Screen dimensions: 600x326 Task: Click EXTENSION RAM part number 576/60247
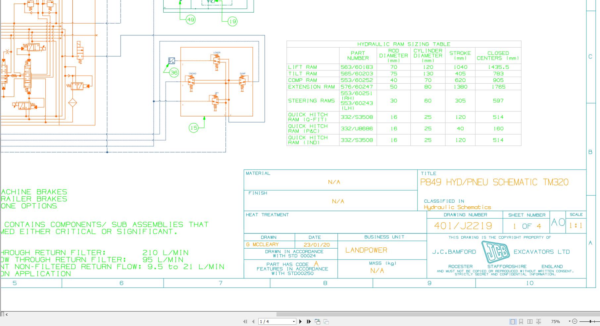(357, 87)
